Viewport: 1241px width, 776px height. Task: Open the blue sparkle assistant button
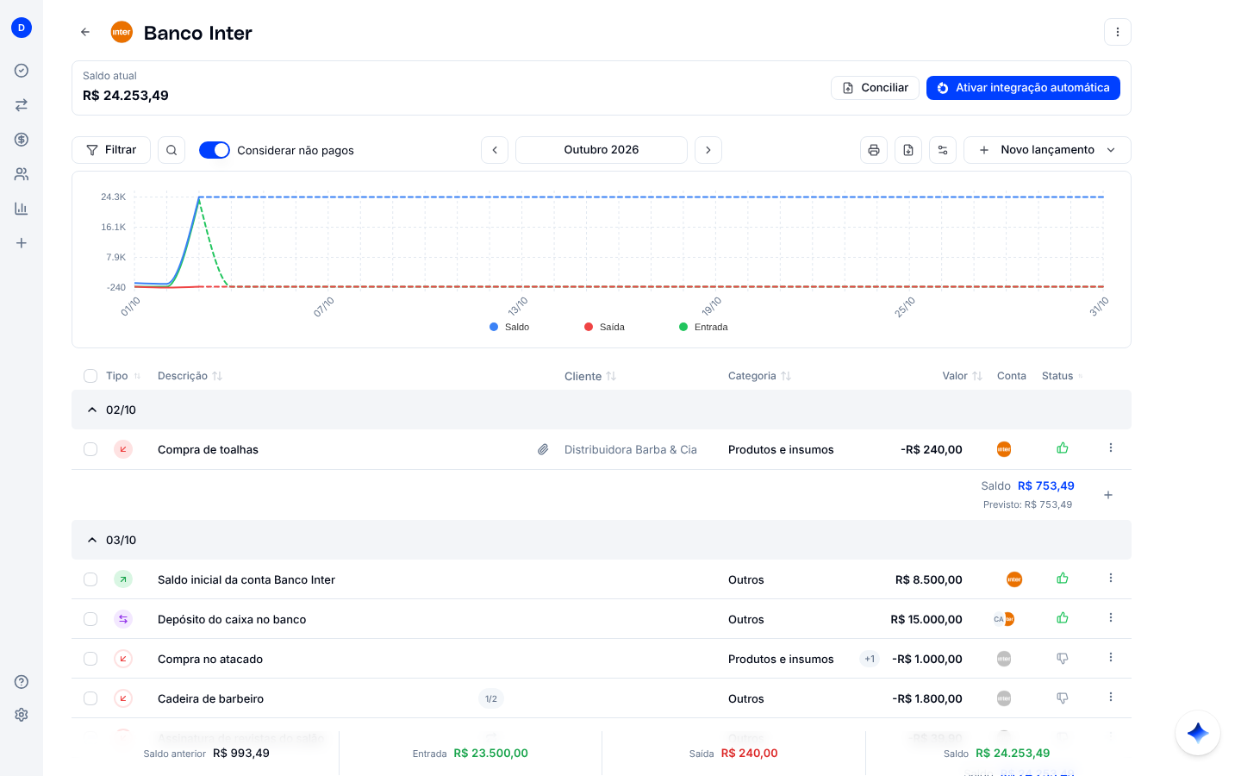pos(1198,733)
